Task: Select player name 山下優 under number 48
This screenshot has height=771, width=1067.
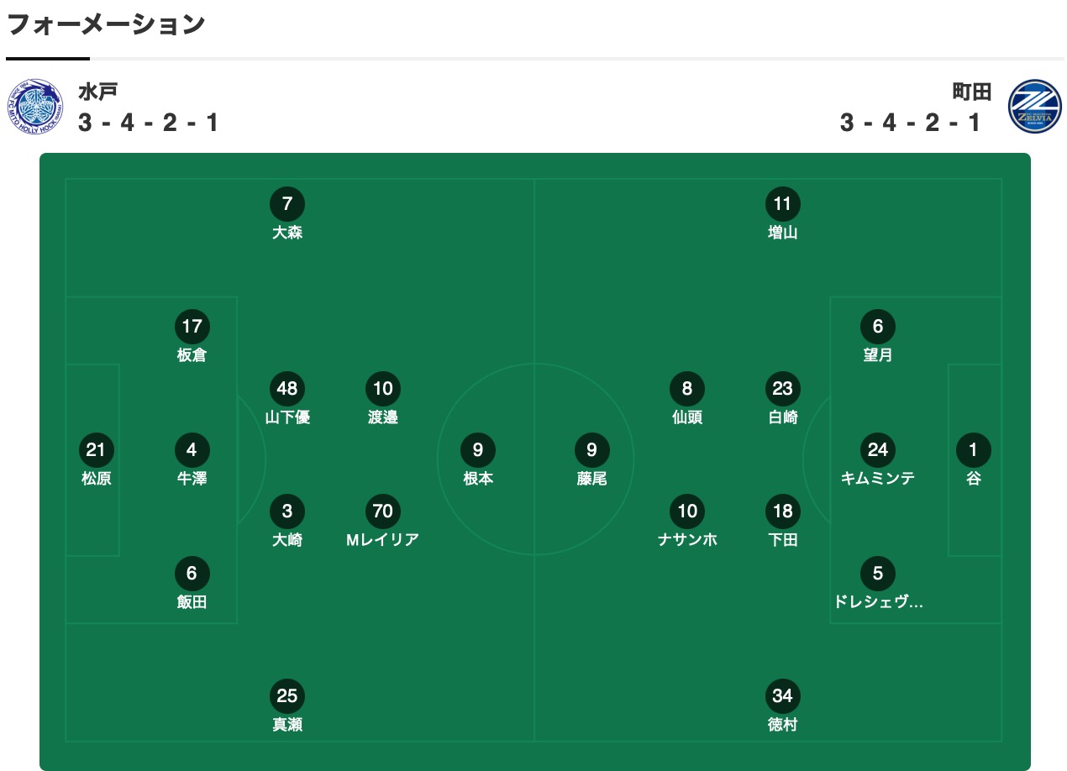Action: coord(287,417)
